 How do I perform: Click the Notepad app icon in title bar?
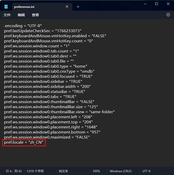click(6, 7)
